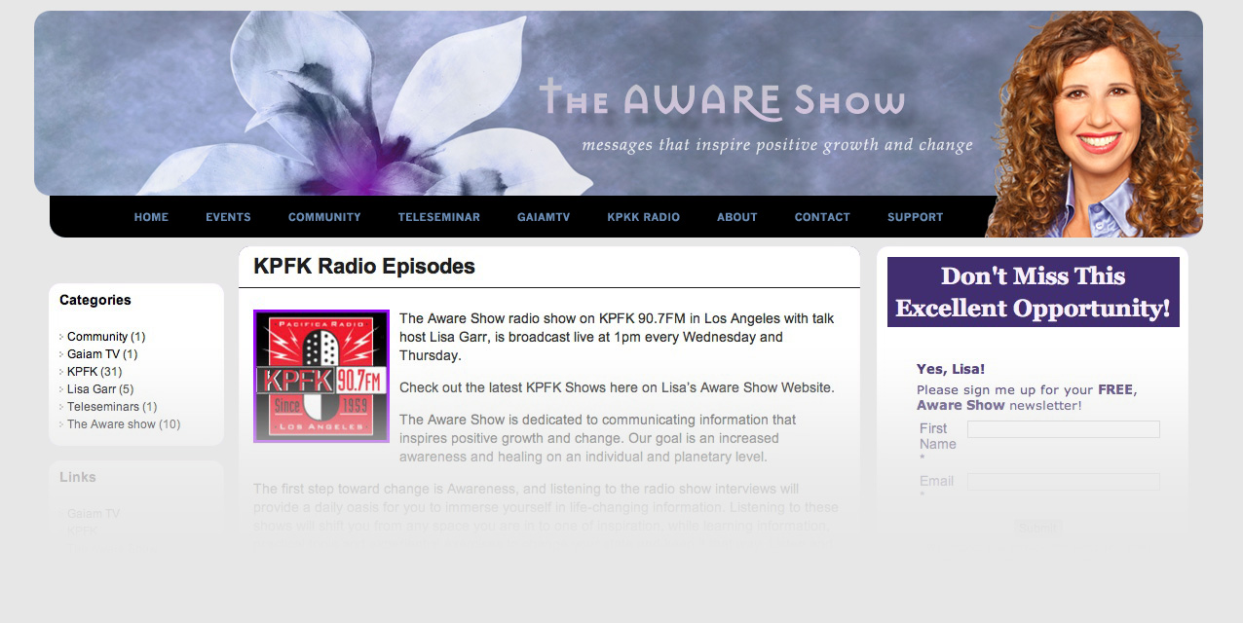Image resolution: width=1243 pixels, height=623 pixels.
Task: Open the KPFK category link
Action: [x=82, y=372]
